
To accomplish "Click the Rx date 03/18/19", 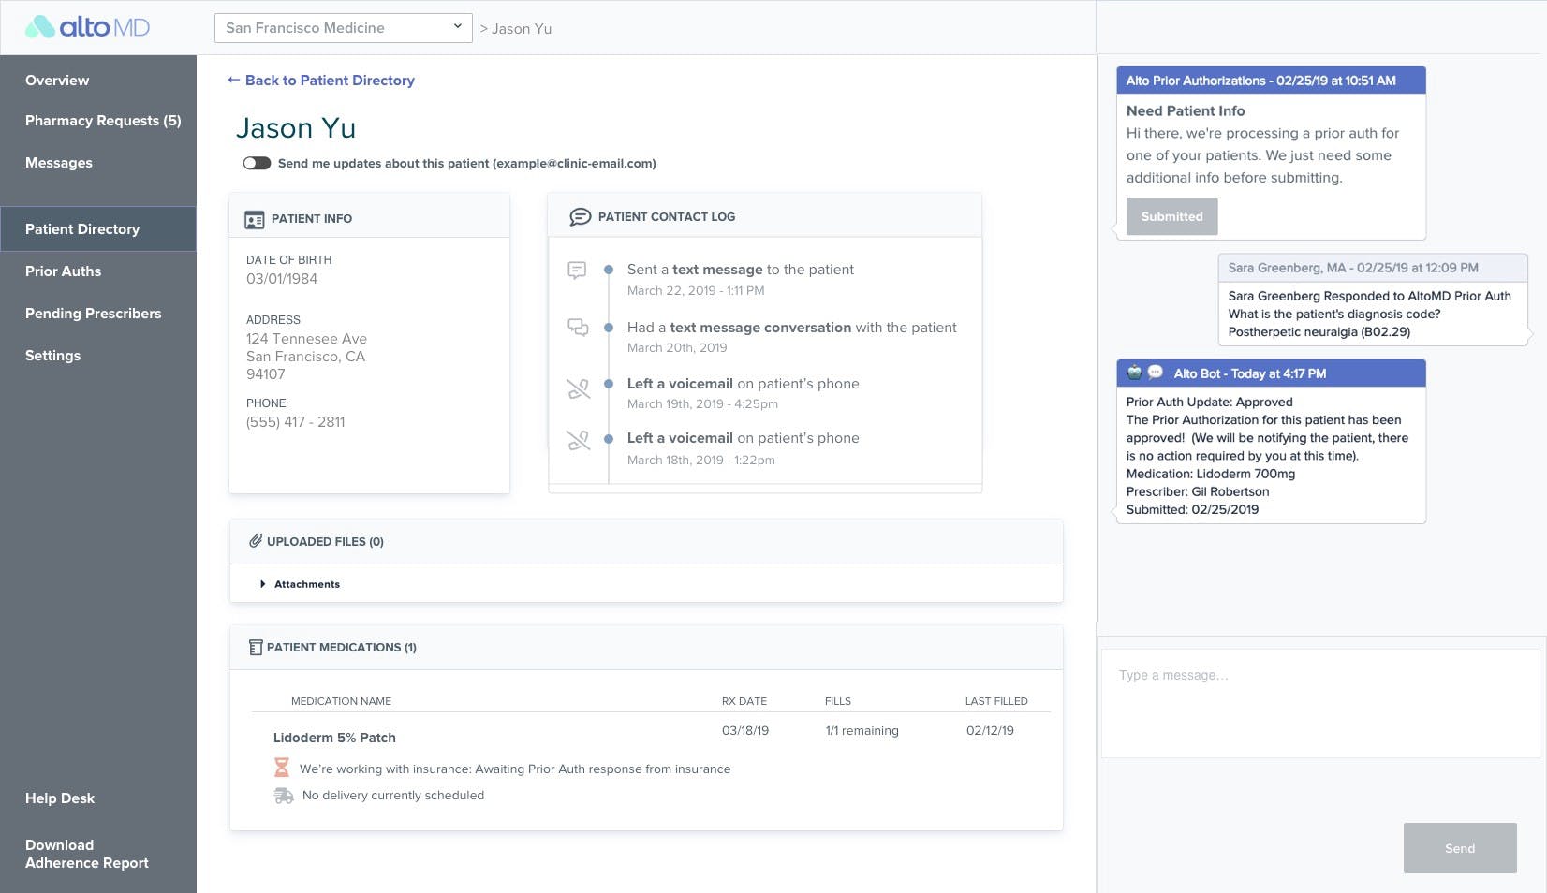I will [x=745, y=730].
